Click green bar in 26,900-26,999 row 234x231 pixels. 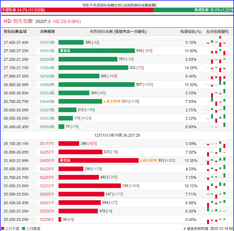click(x=96, y=85)
